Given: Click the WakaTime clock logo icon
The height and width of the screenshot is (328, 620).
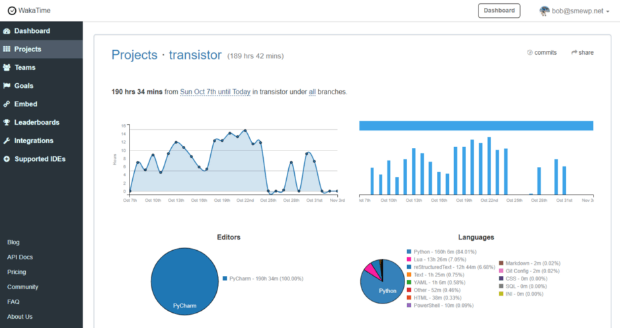Looking at the screenshot, I should tap(12, 11).
